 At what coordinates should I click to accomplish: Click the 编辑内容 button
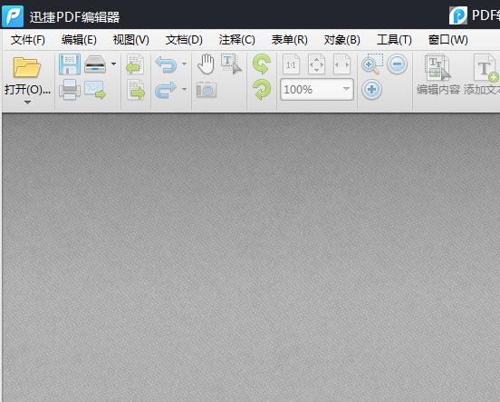click(438, 74)
